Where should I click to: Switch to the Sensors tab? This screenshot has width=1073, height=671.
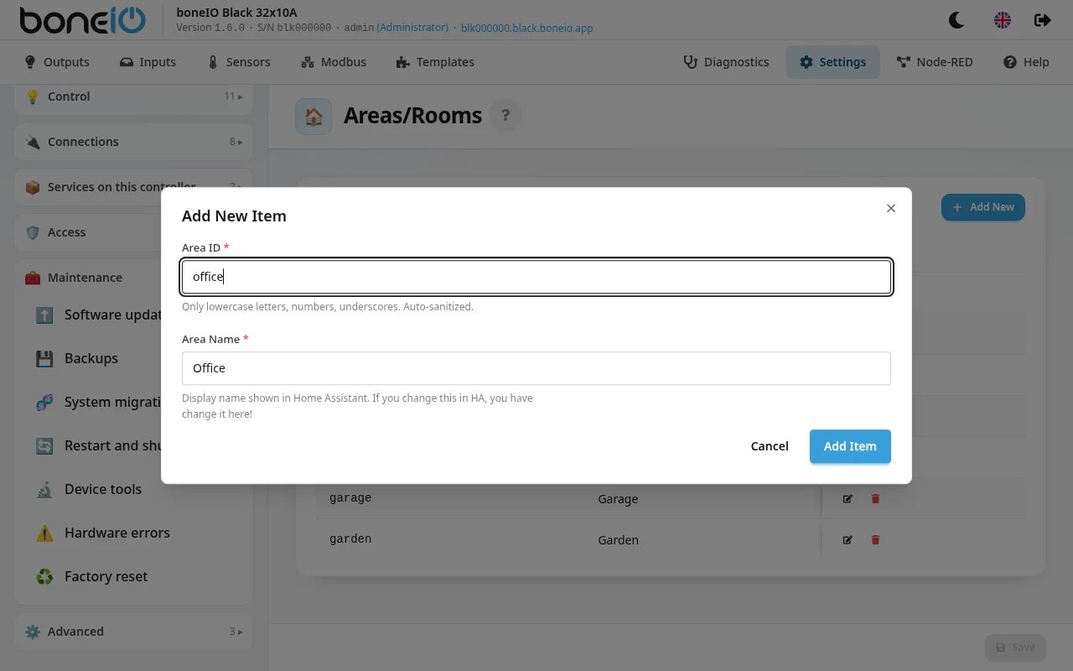(238, 62)
